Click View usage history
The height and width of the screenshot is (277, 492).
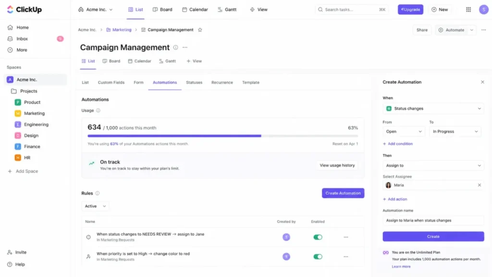[337, 165]
